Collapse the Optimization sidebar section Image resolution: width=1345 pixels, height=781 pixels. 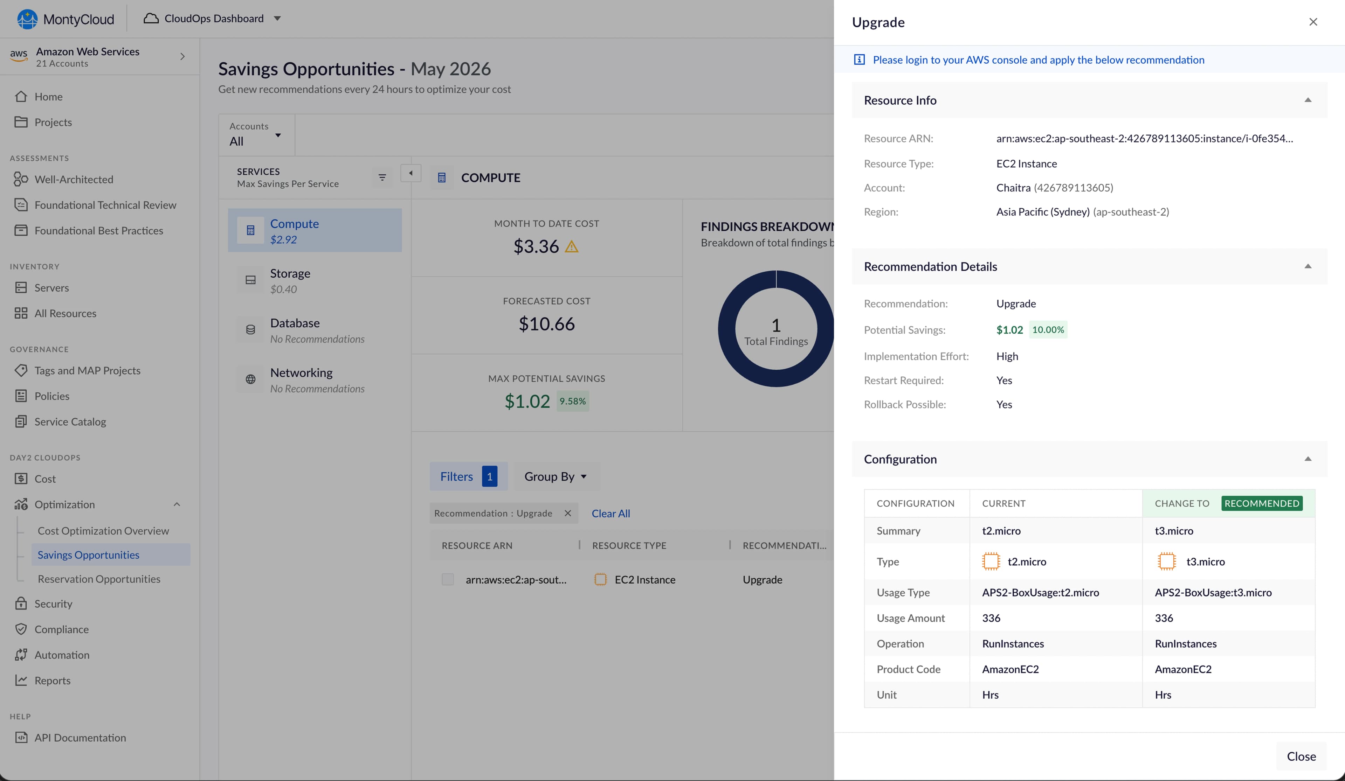click(177, 504)
